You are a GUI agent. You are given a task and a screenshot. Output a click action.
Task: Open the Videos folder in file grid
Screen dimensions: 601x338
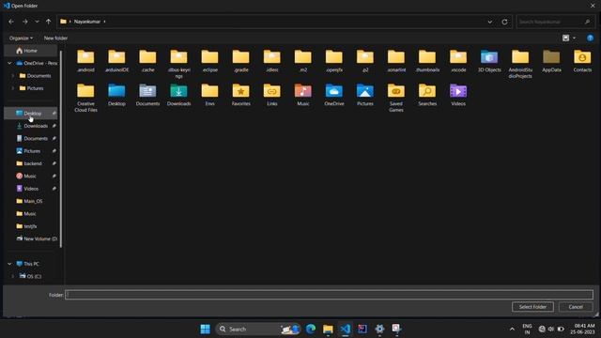[458, 95]
